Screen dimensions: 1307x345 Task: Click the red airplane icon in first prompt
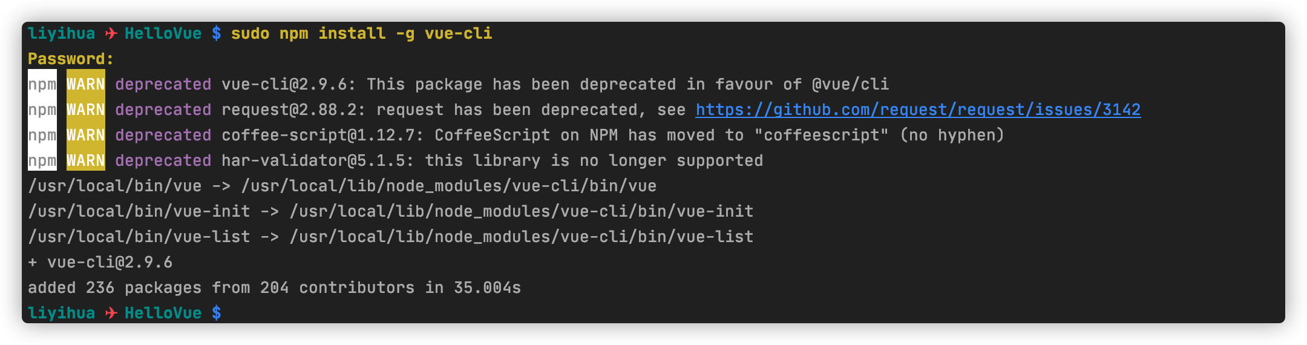click(x=111, y=33)
